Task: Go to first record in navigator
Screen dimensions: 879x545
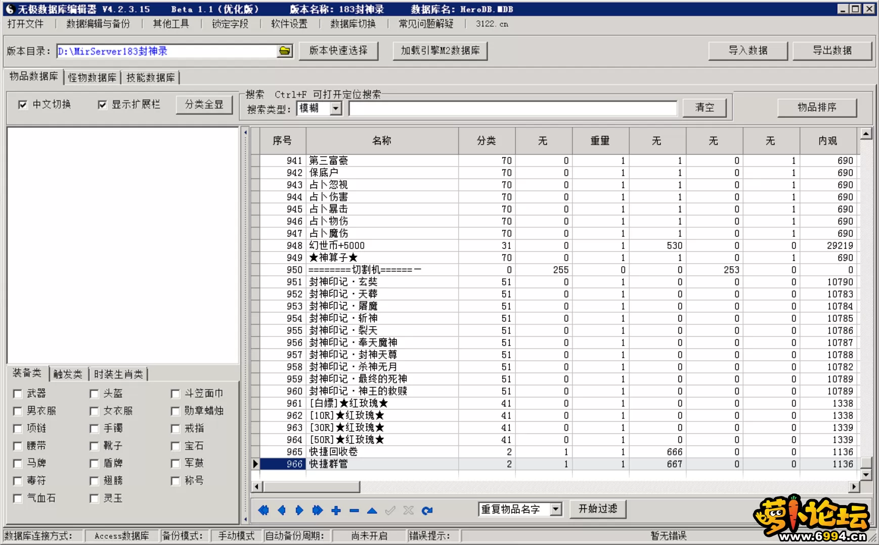Action: pos(263,511)
